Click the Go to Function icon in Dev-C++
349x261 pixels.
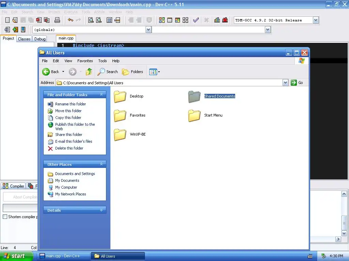pos(109,20)
